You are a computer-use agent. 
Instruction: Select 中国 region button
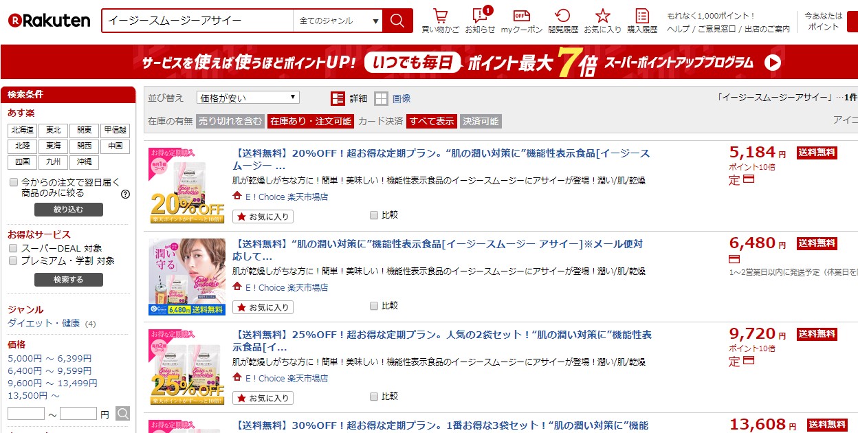coord(115,146)
